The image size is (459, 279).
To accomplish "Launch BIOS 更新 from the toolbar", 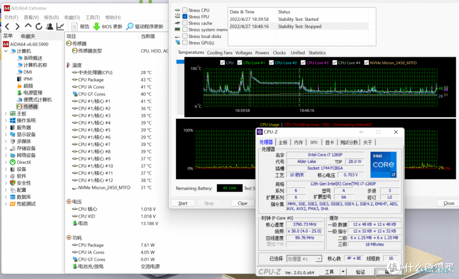I will (x=108, y=27).
